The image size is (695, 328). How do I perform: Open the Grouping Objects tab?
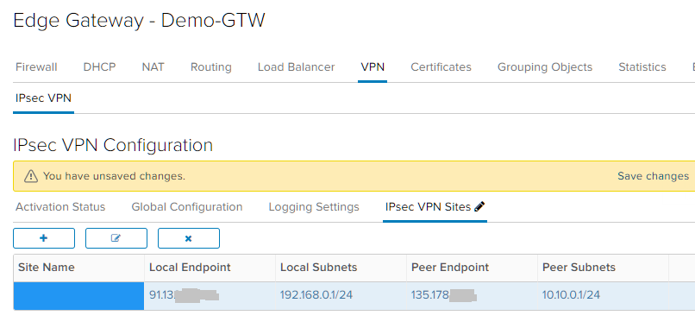tap(545, 67)
